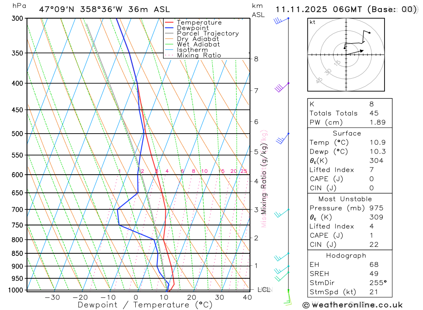
Task: Click the hodograph circle plot
Action: click(346, 55)
